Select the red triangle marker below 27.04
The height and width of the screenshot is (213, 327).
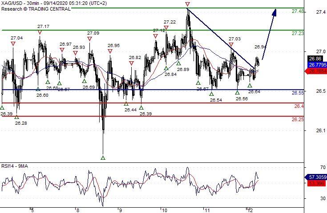13,43
